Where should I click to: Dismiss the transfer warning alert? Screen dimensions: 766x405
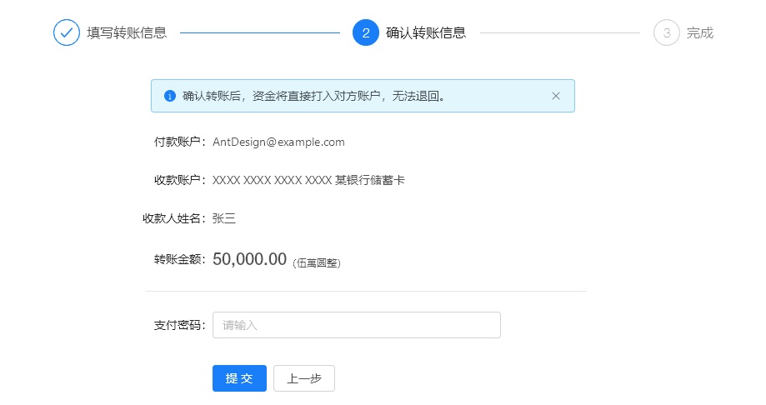tap(556, 96)
